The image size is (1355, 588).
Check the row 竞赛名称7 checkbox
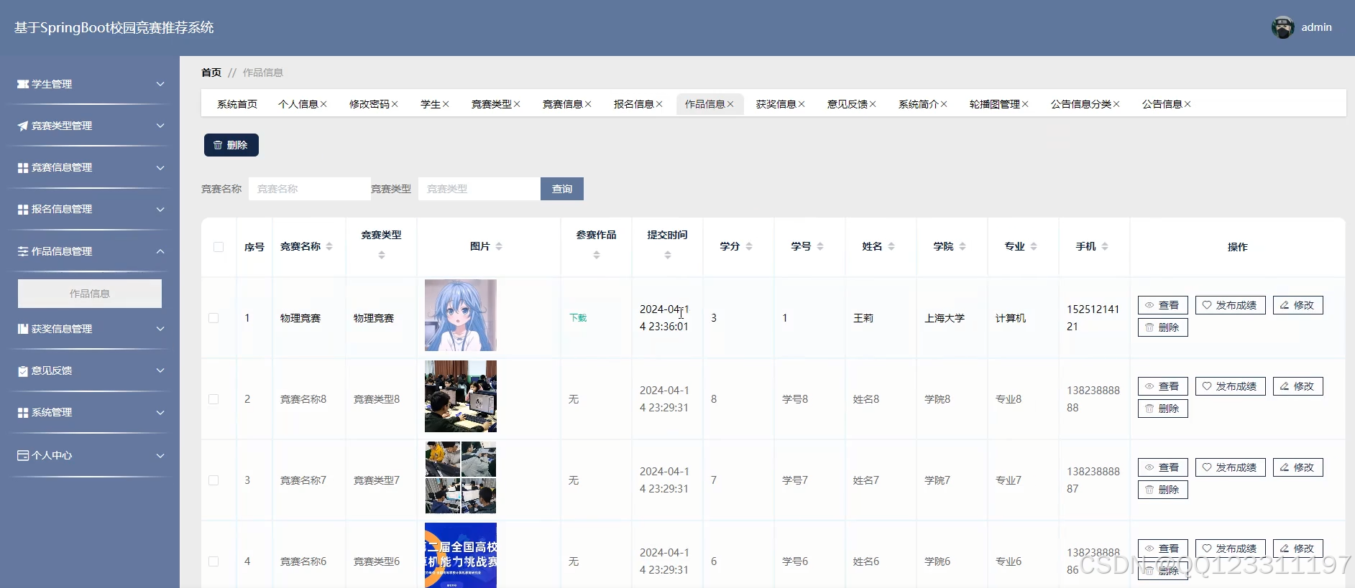[213, 480]
